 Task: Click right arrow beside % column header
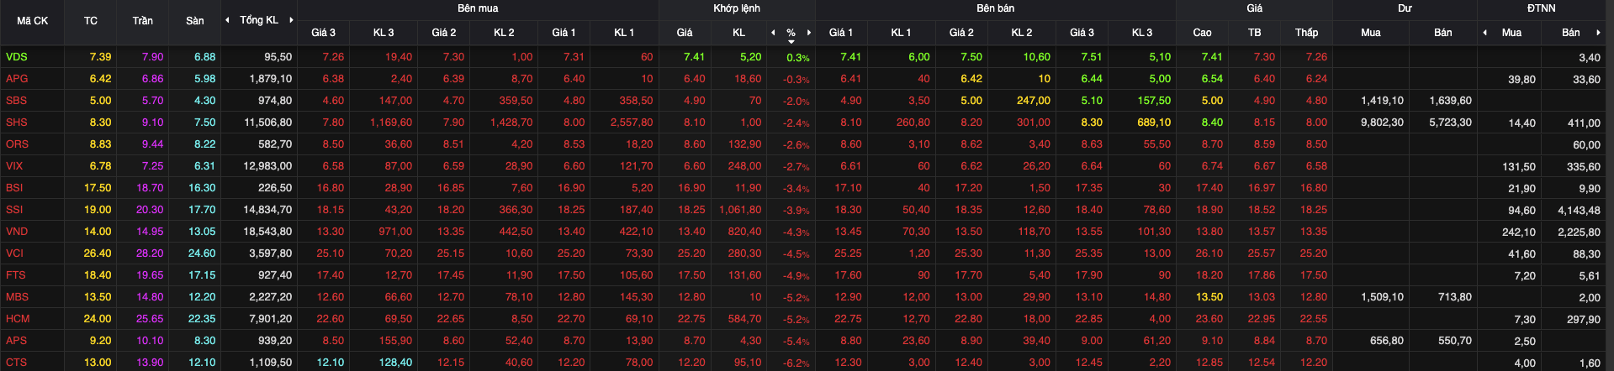coord(809,33)
